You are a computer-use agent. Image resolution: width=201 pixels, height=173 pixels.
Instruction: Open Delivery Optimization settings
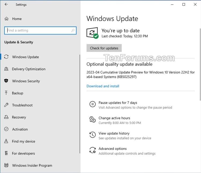point(29,69)
